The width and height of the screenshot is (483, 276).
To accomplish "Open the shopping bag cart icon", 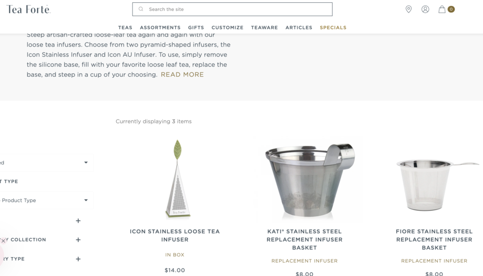I will pyautogui.click(x=441, y=9).
